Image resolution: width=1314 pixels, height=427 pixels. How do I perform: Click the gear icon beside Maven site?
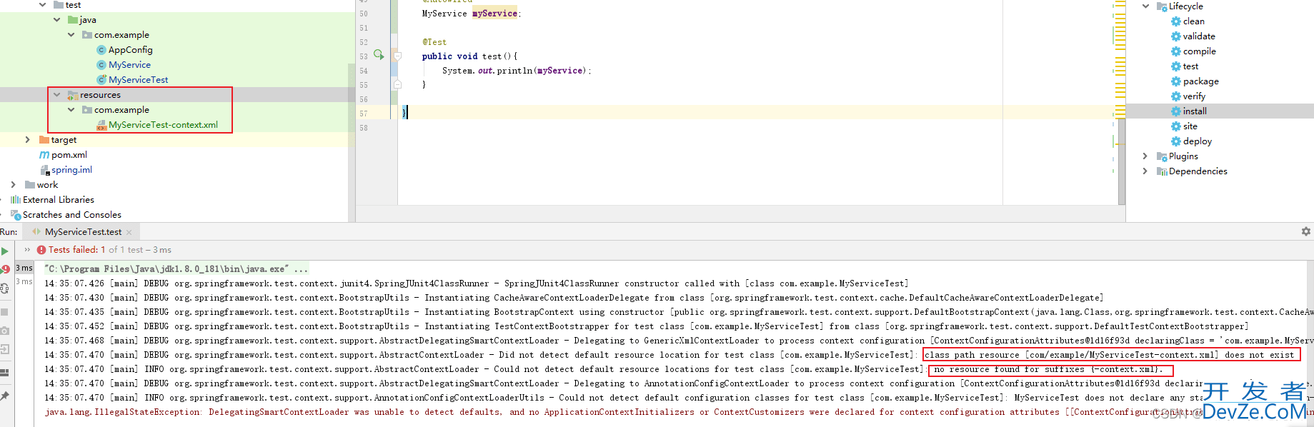1175,126
